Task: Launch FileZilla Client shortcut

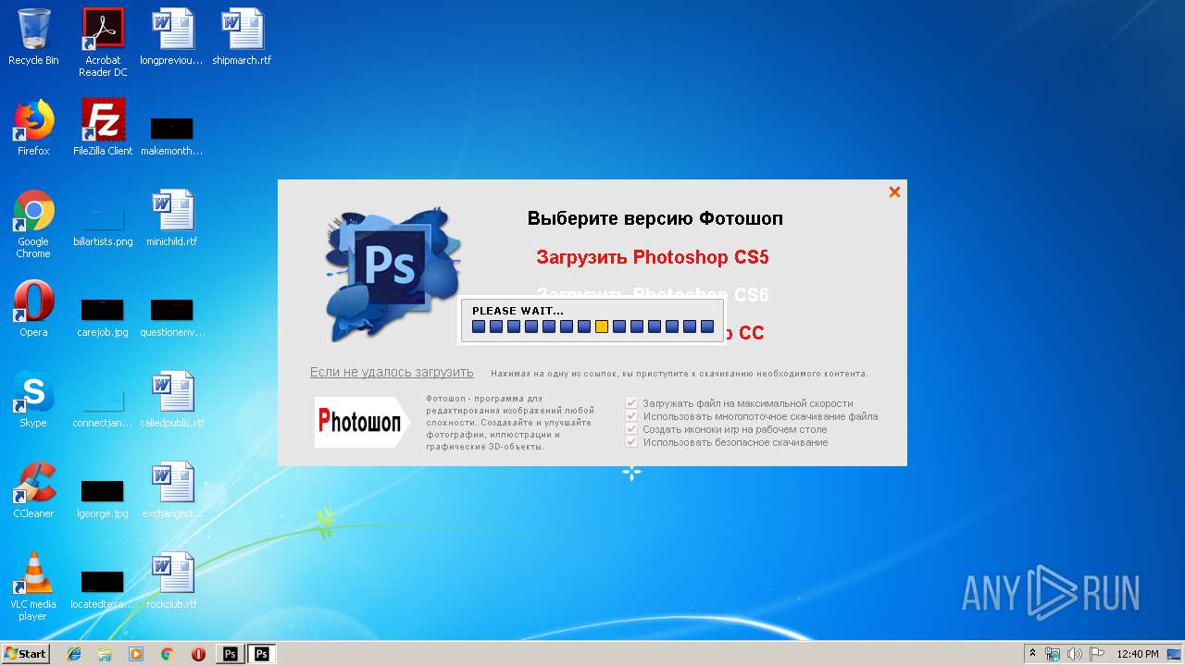Action: [103, 128]
